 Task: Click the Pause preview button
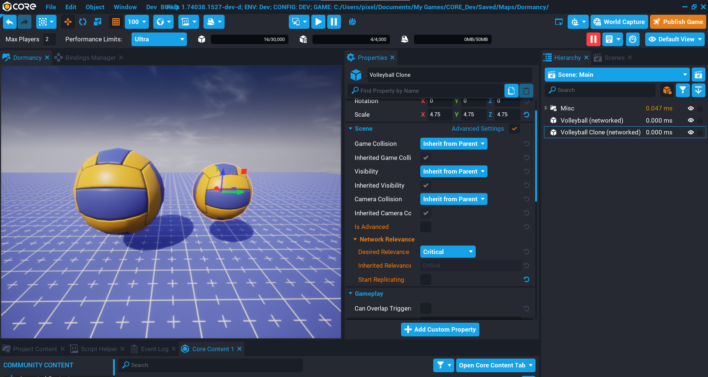334,22
